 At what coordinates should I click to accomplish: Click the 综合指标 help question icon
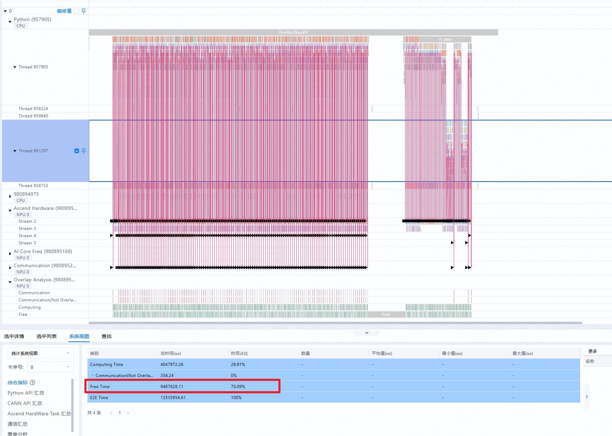pyautogui.click(x=33, y=382)
